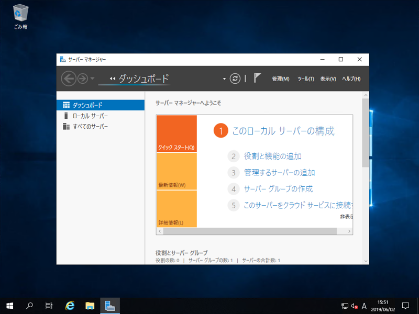Open the ツール(T) menu
This screenshot has height=314, width=419.
(x=306, y=79)
